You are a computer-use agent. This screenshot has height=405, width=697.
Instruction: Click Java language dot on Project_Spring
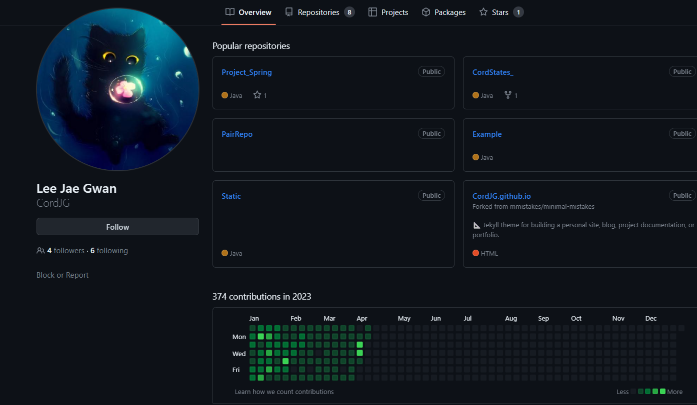click(x=225, y=95)
